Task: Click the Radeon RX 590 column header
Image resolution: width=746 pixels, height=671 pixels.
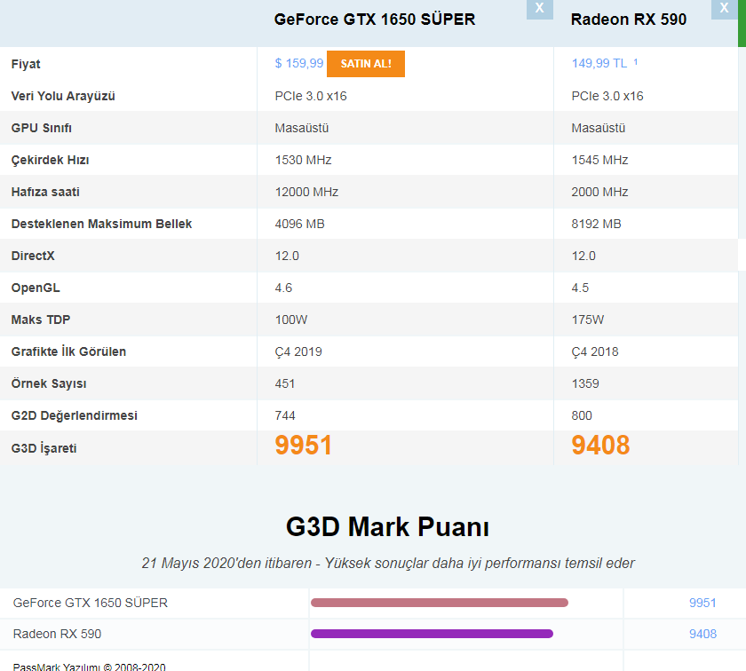Action: 629,20
